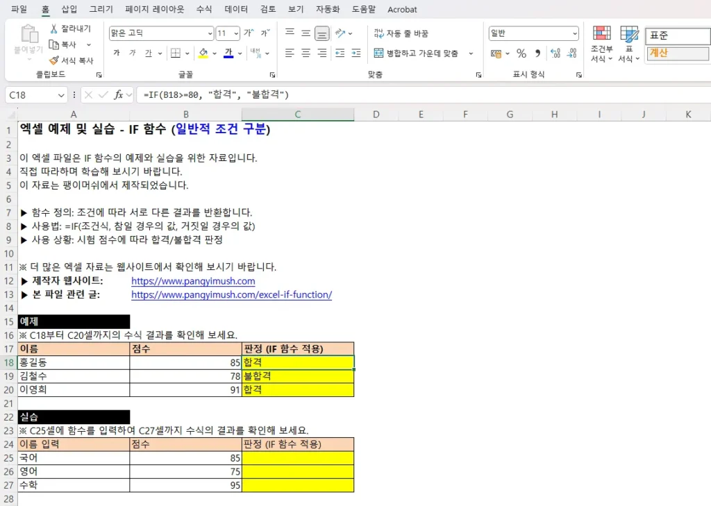The image size is (711, 506).
Task: Expand Copy (복사) options arrow
Action: [x=89, y=44]
